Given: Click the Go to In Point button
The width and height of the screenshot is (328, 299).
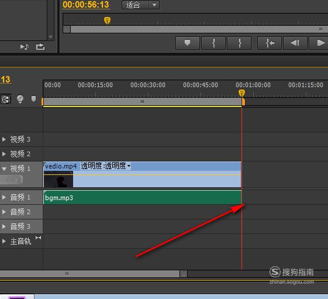Looking at the screenshot, I should [270, 43].
